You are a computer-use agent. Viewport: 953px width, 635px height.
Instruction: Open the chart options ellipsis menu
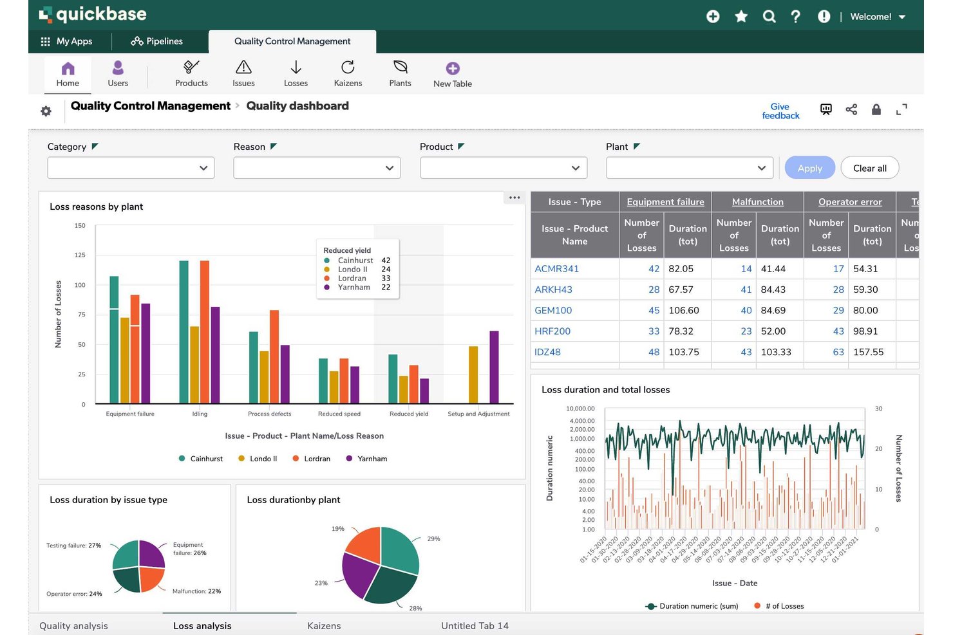point(514,198)
